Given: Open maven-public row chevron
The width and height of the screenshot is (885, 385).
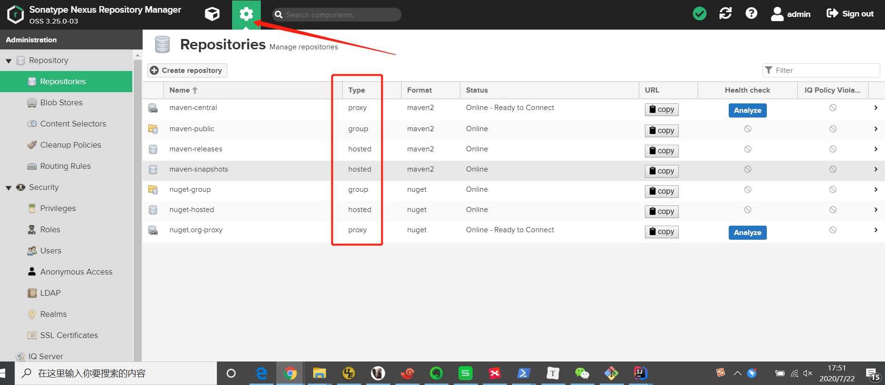Looking at the screenshot, I should tap(876, 129).
